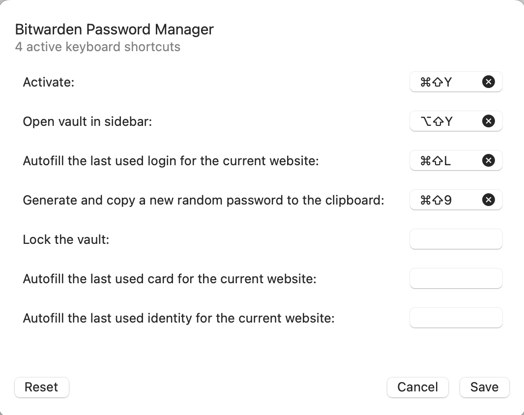
Task: Save the keyboard shortcuts
Action: [x=484, y=387]
